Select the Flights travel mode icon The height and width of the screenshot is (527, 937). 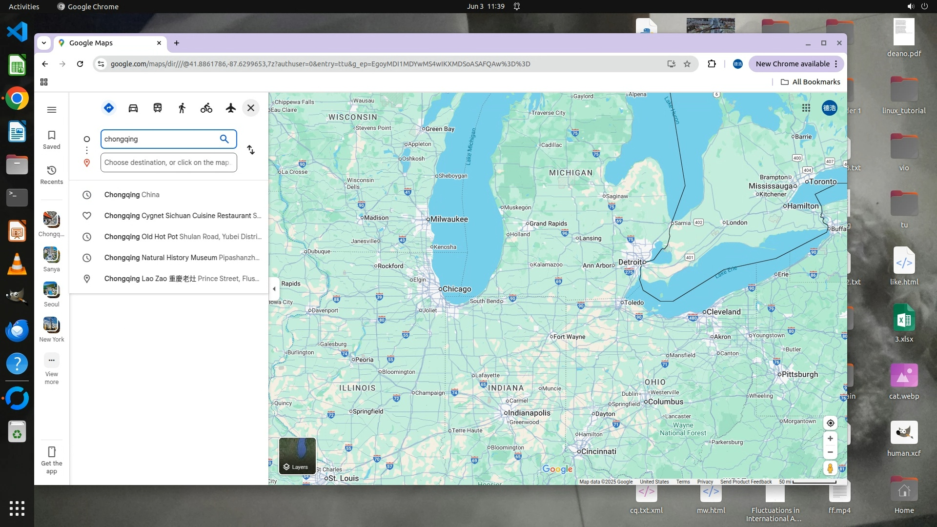[x=231, y=108]
